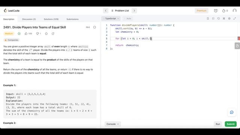Share the problem with the share icon
The image size is (240, 135).
(x=53, y=33)
